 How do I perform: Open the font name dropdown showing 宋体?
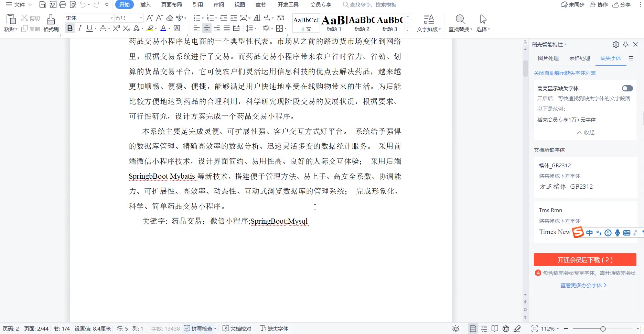coord(111,18)
